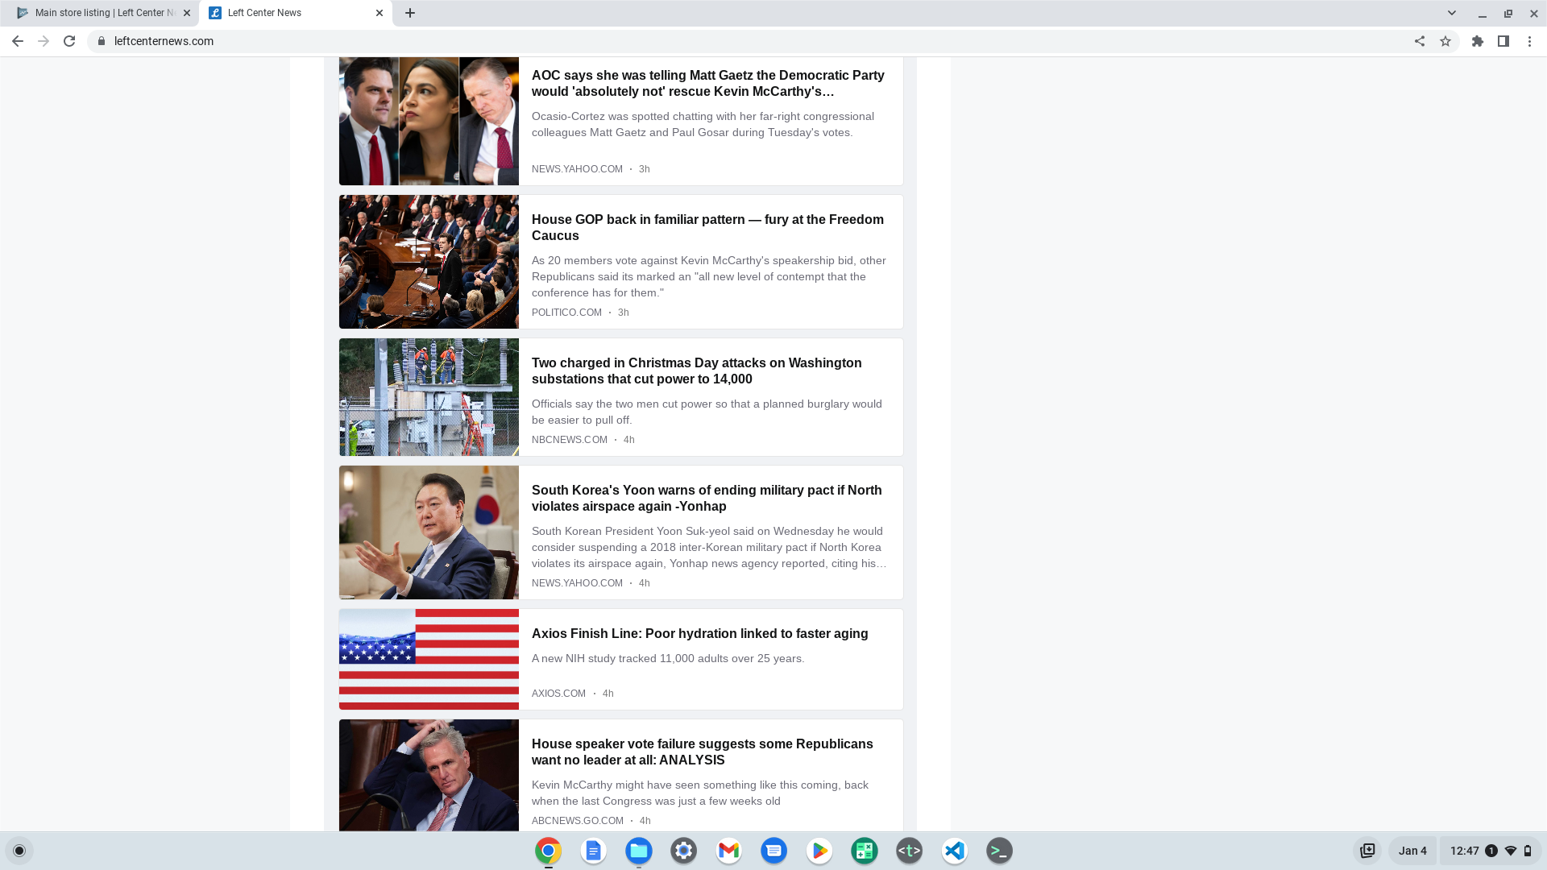Open Axios Finish Line hydration headline
This screenshot has width=1547, height=870.
pyautogui.click(x=700, y=634)
